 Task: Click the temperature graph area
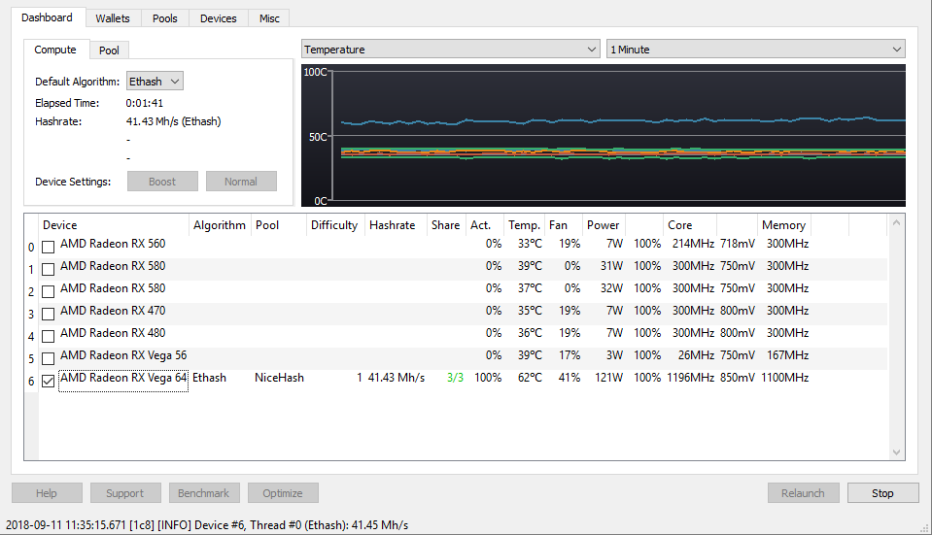click(x=604, y=135)
